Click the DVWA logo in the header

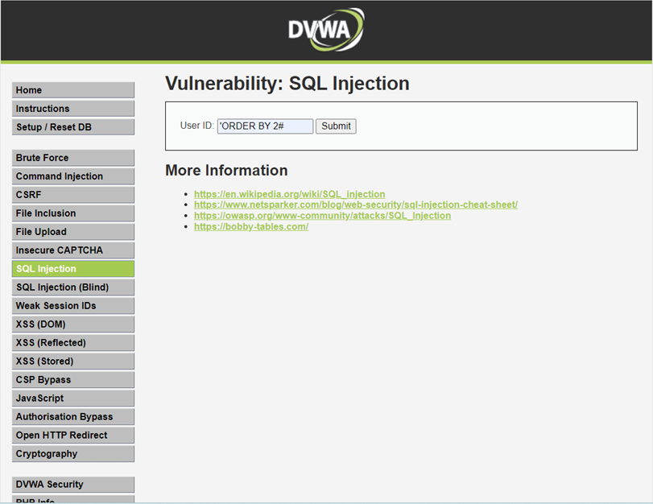pyautogui.click(x=326, y=30)
